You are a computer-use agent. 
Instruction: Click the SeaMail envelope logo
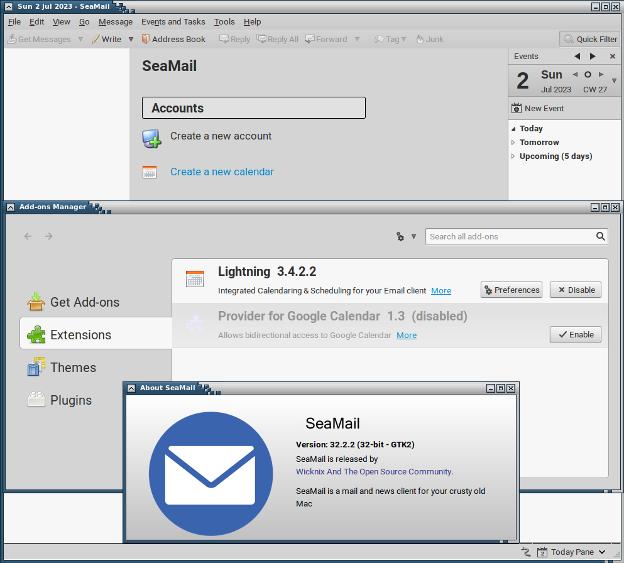coord(211,474)
